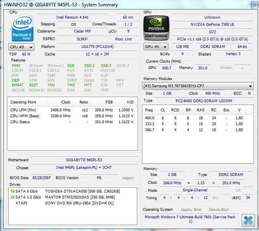Screen dimensions: 259x231
Task: Click the PCIe v1.1 x16 bus field
Action: pos(212,39)
